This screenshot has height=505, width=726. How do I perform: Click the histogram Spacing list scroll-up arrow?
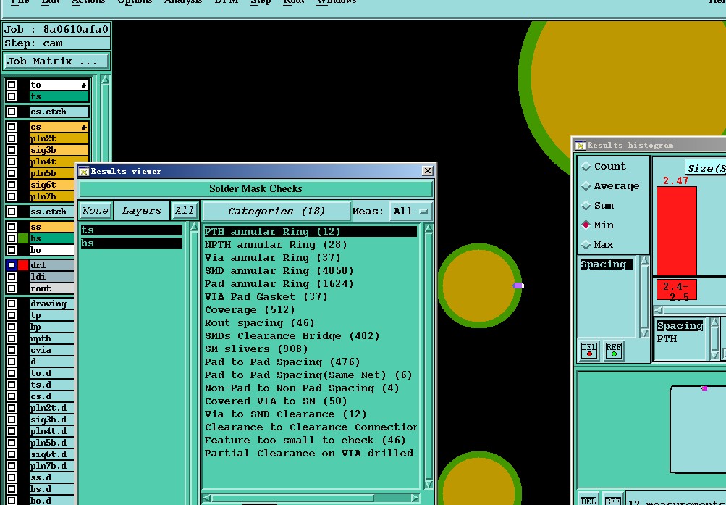tap(644, 262)
